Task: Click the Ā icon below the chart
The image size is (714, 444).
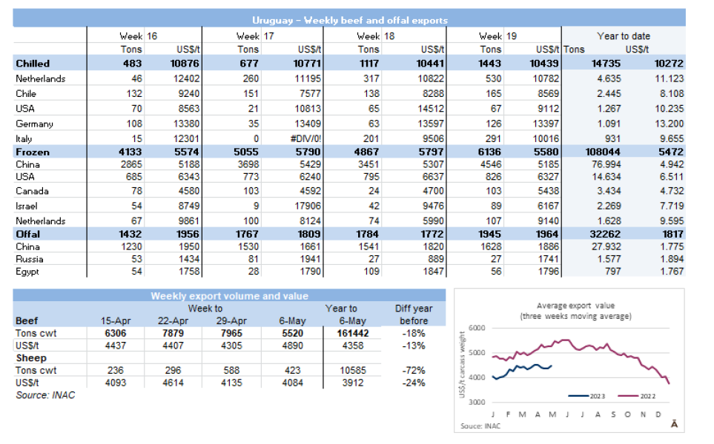Action: click(x=673, y=423)
